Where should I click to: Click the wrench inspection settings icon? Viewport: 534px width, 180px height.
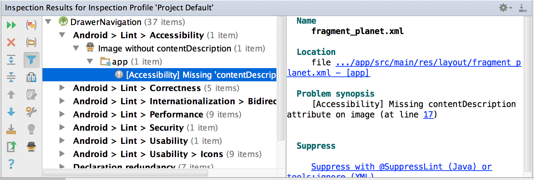click(31, 112)
